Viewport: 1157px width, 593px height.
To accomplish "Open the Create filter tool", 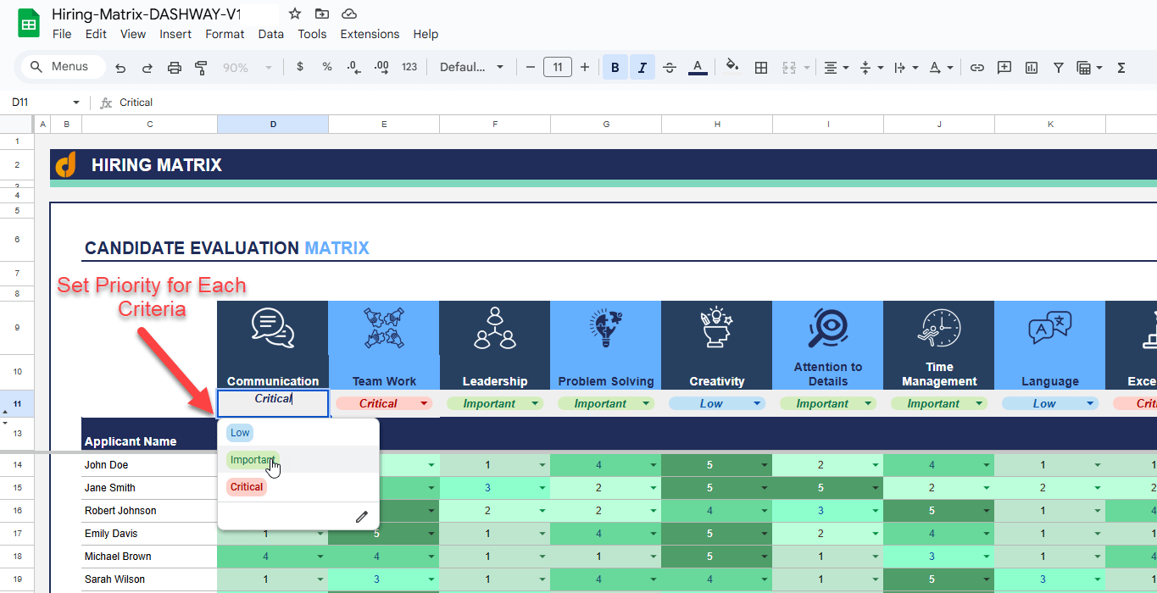I will pos(1059,66).
